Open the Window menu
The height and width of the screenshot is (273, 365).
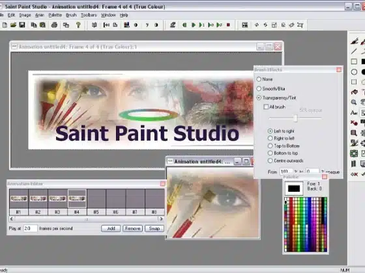(108, 15)
